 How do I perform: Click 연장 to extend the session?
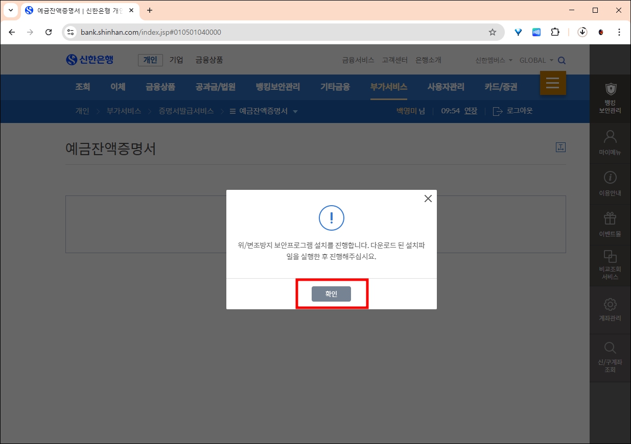(470, 111)
